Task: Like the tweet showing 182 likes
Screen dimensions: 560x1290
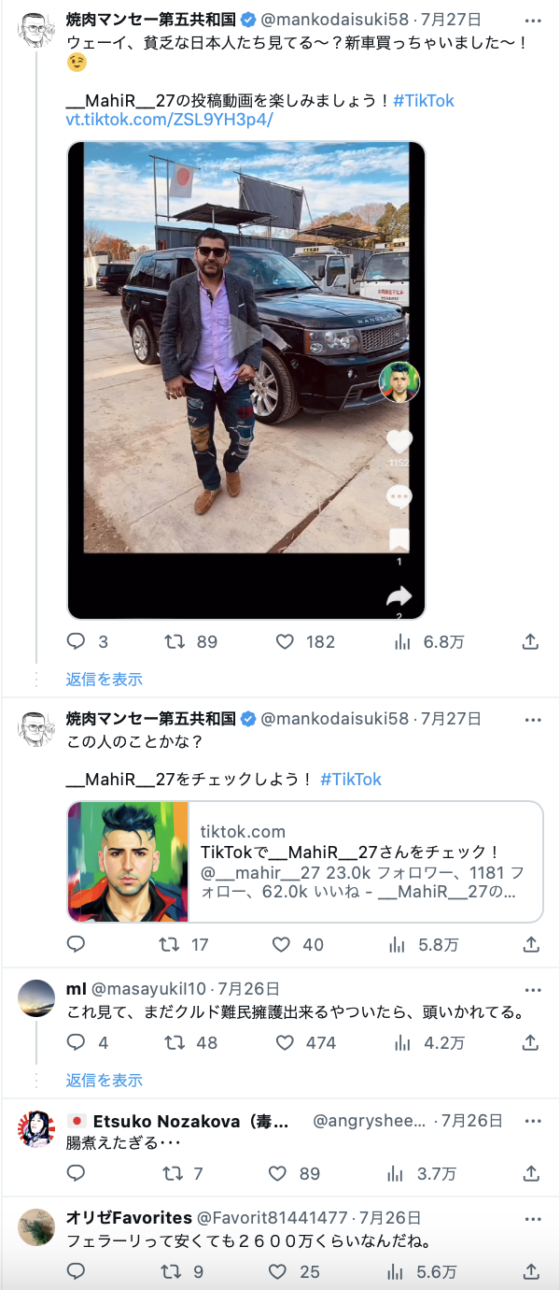Action: pyautogui.click(x=286, y=641)
